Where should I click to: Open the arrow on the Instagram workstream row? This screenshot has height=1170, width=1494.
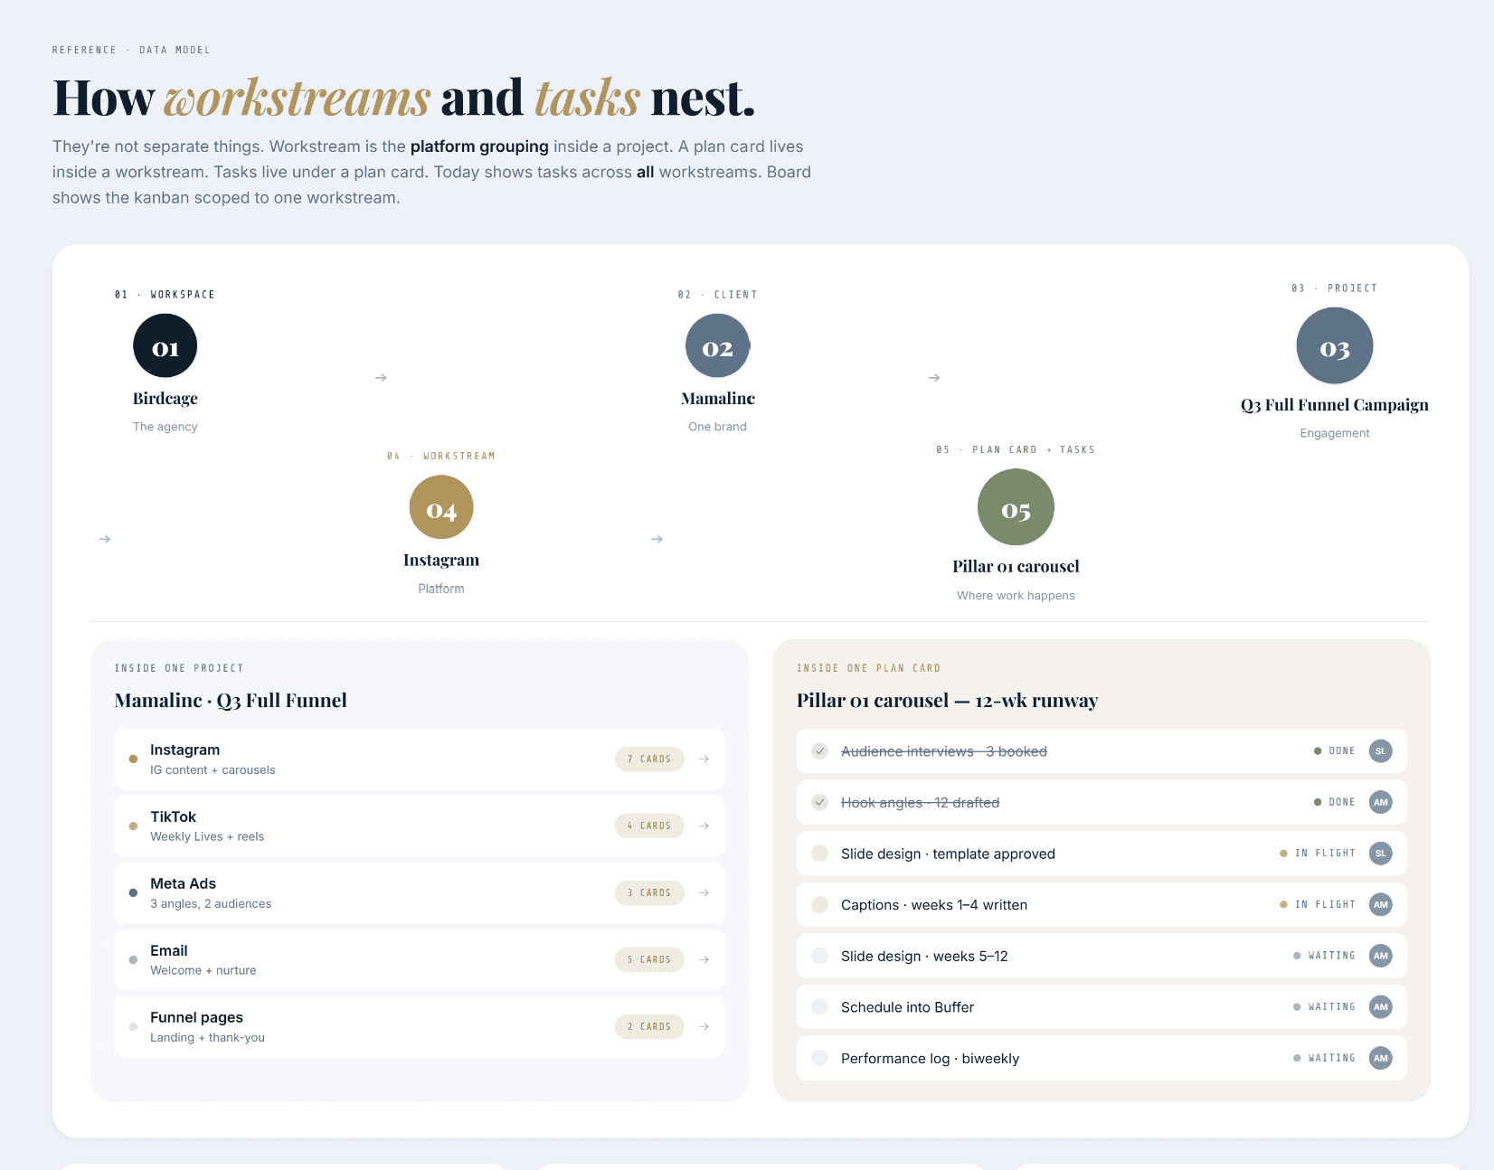(704, 759)
